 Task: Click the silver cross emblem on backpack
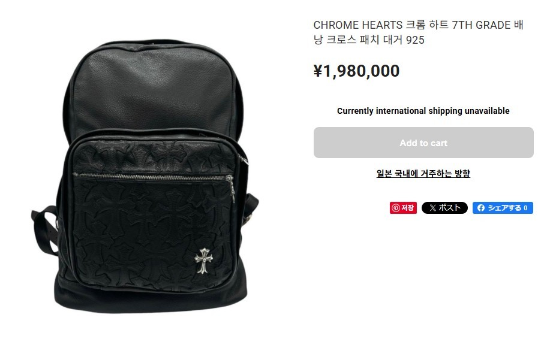tap(203, 261)
